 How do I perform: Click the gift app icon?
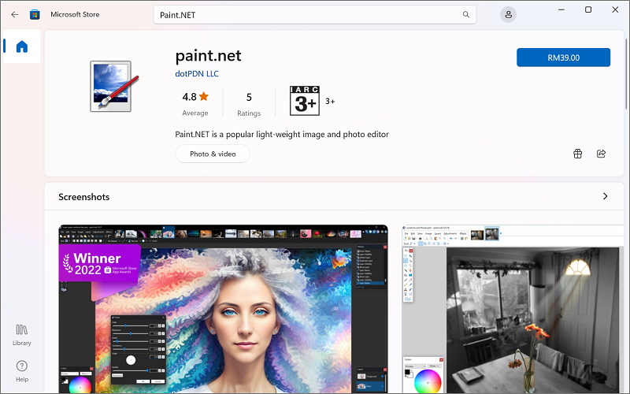tap(578, 154)
